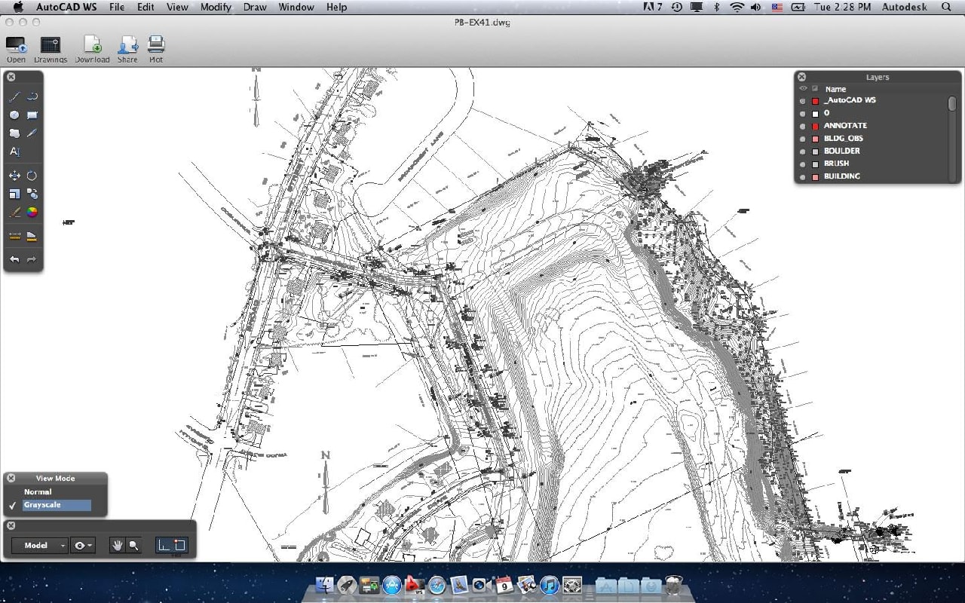Open the Measure distance tool
Viewport: 965px width, 603px height.
[14, 235]
